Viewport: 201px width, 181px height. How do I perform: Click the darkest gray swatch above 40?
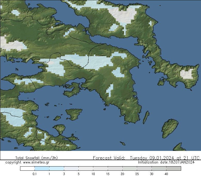tap(174, 168)
